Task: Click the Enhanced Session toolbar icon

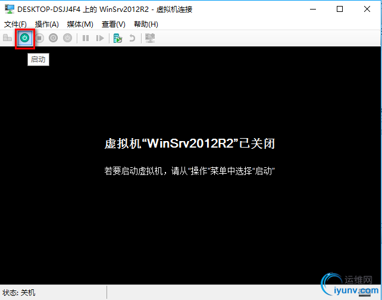Action: (x=150, y=38)
